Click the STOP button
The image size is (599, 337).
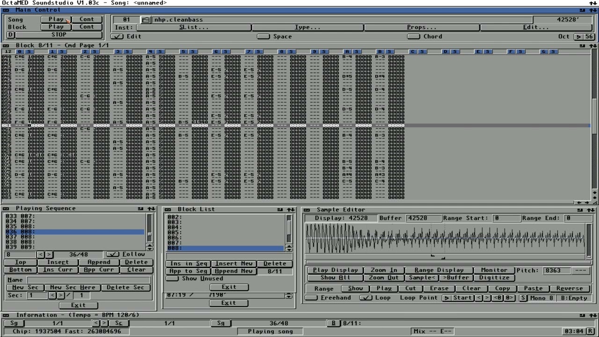(x=58, y=35)
